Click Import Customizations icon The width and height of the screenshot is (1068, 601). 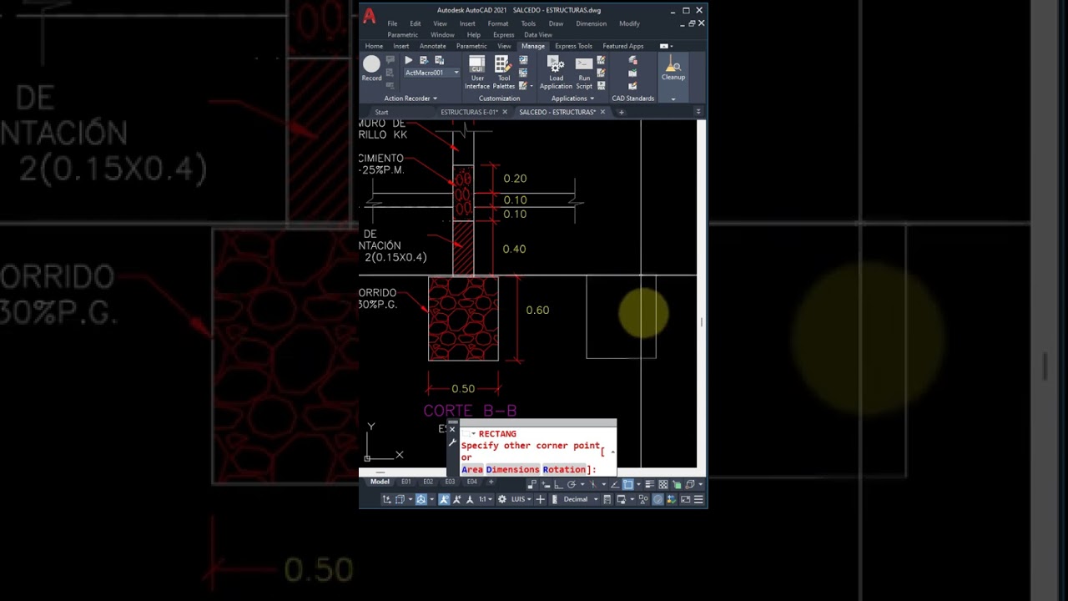click(523, 60)
